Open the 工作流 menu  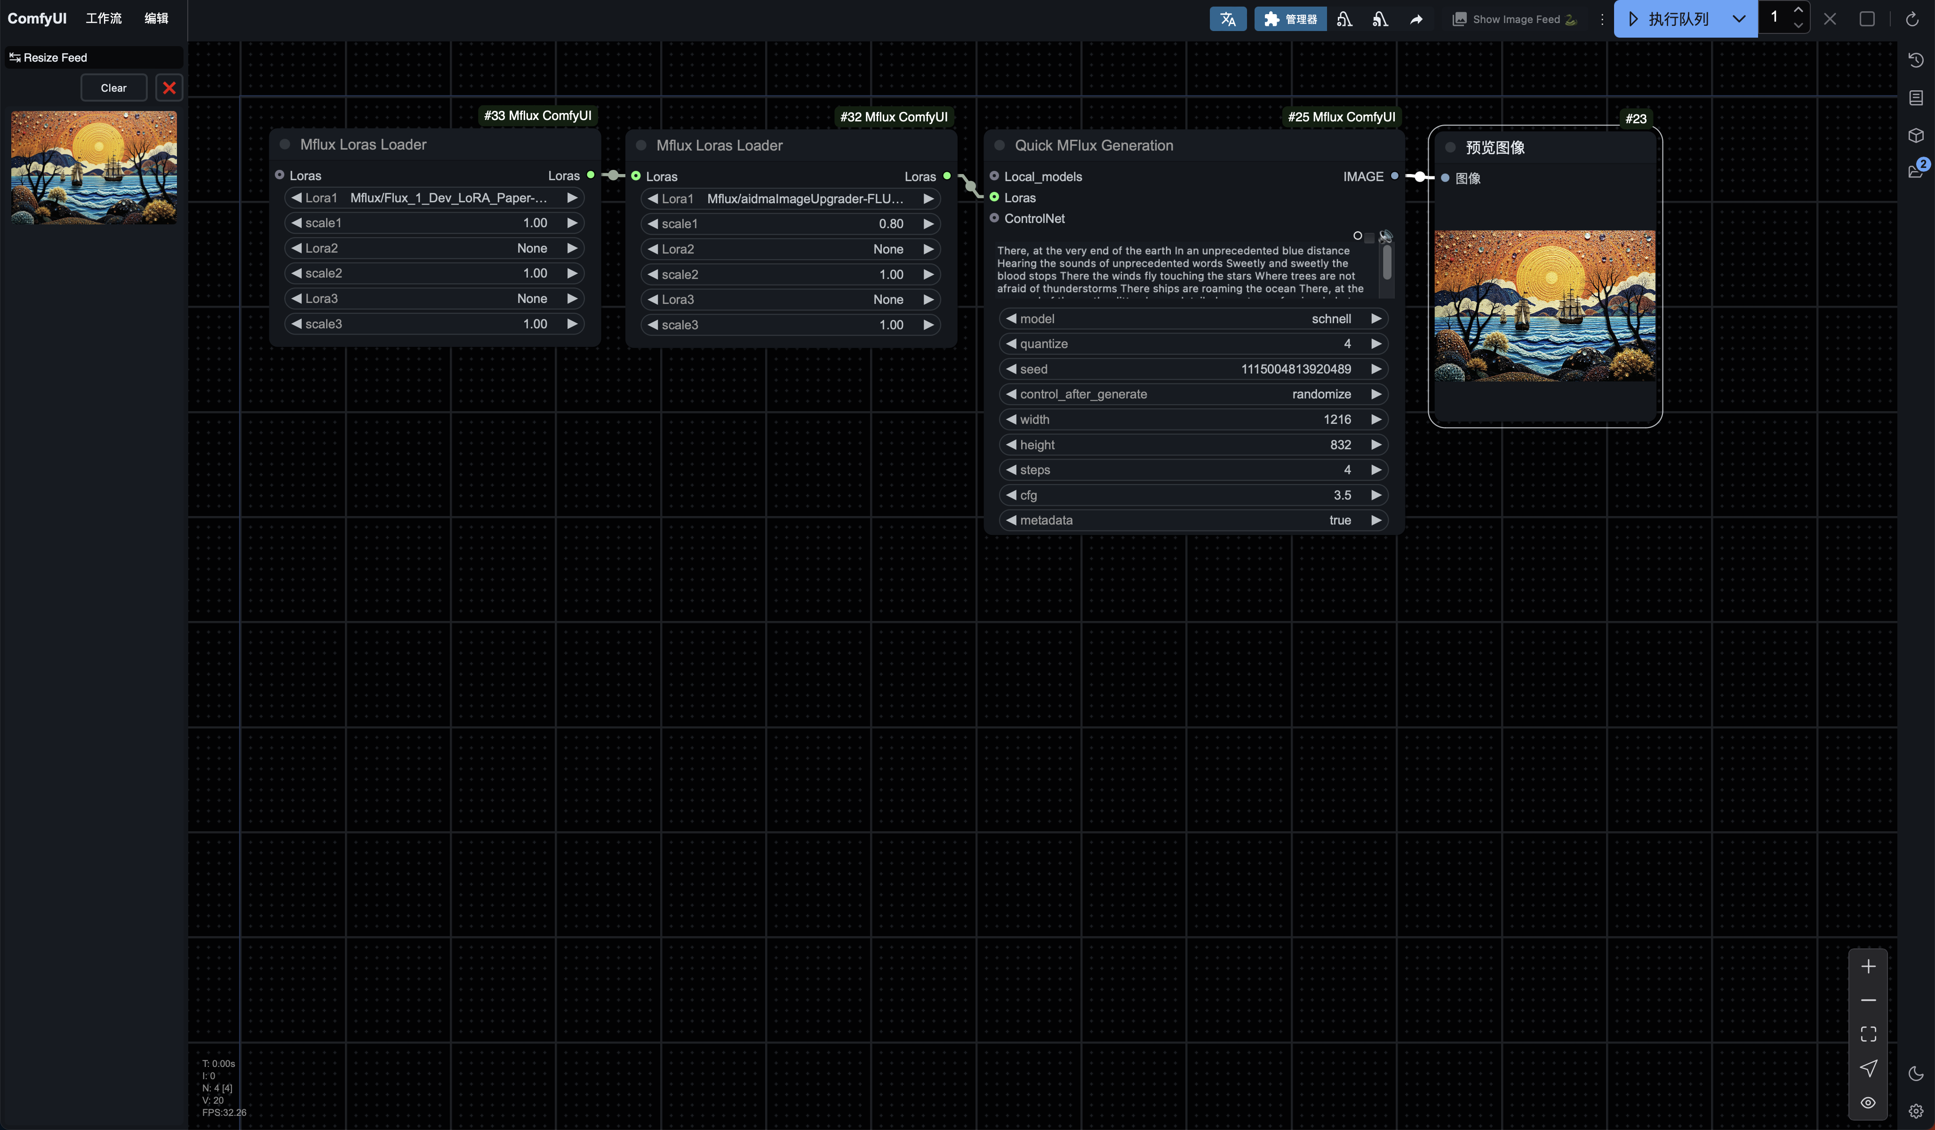(104, 18)
